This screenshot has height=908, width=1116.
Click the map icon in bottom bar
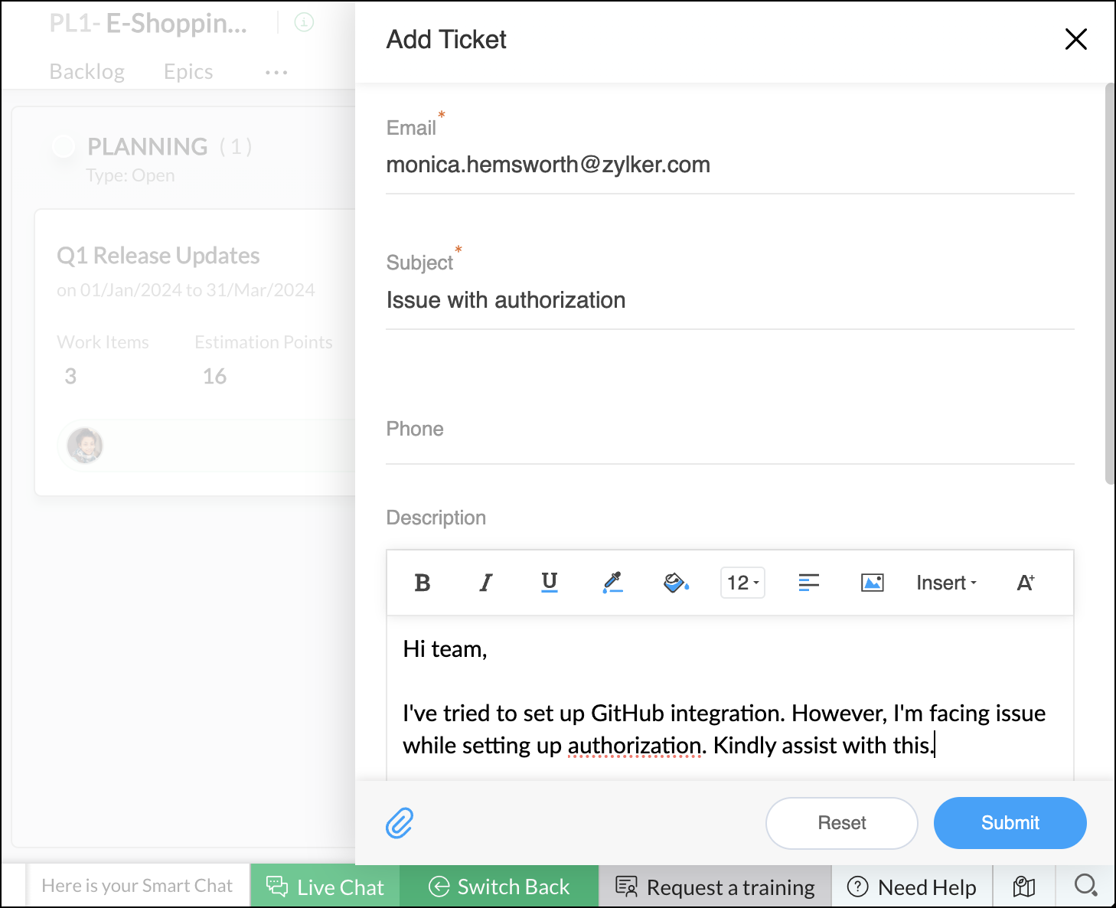pos(1024,887)
